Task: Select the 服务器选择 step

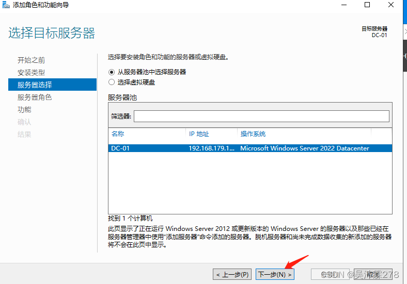Action: [53, 85]
